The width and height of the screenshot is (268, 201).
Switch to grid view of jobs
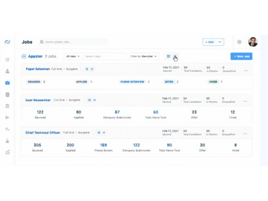[168, 56]
